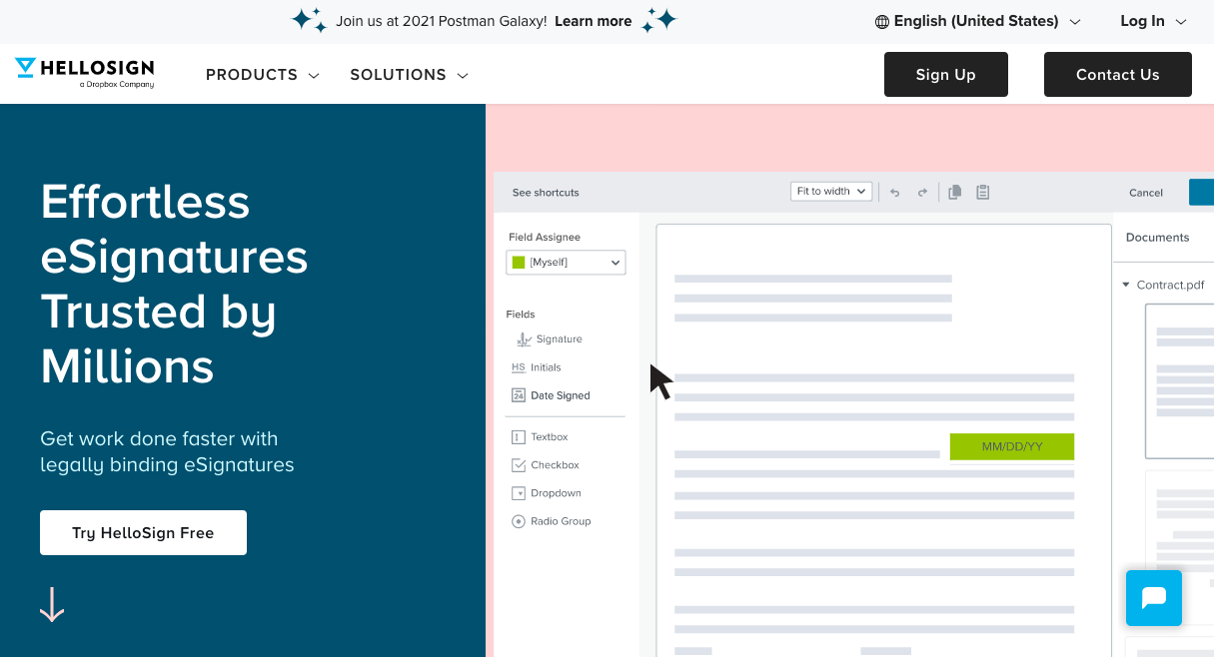Open the English (United States) language selector

[978, 21]
